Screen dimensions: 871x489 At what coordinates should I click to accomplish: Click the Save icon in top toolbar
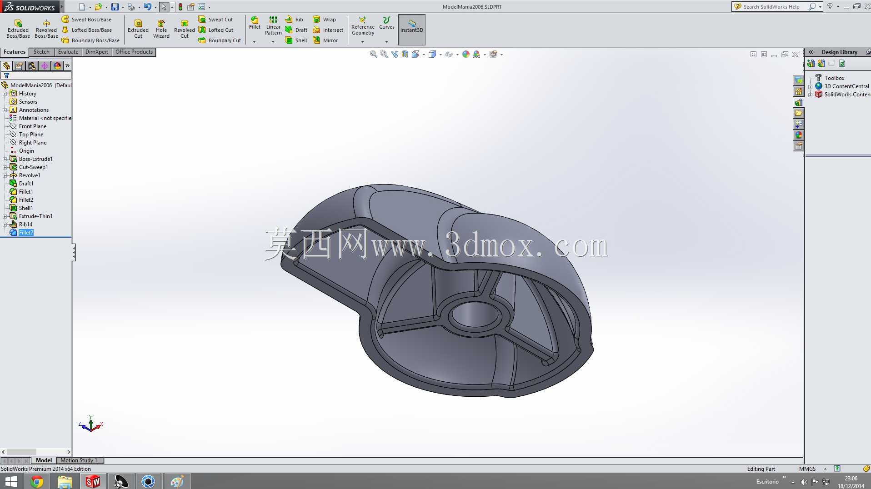click(x=115, y=7)
